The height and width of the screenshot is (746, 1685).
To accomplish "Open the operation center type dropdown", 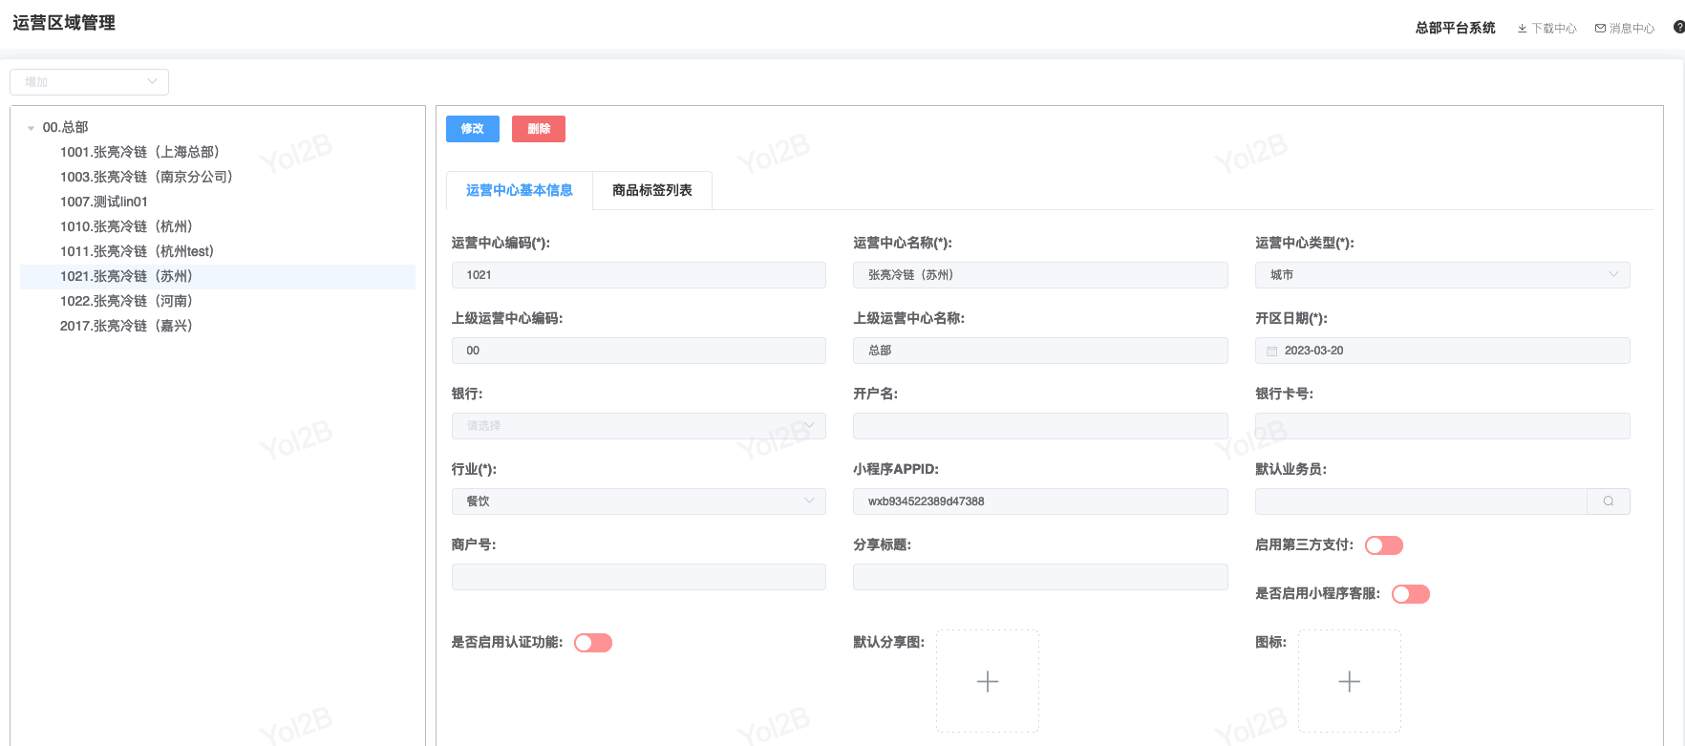I will point(1441,275).
